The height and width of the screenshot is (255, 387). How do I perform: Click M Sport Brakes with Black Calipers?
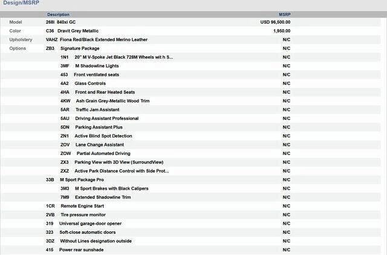point(111,188)
